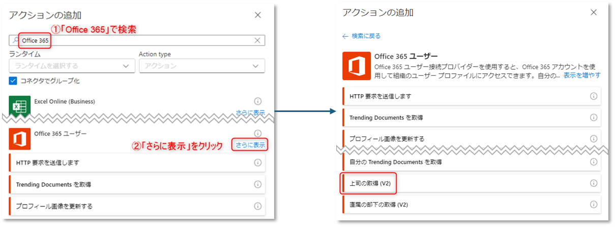Select プロフィール画像を更新する in left panel

(137, 206)
